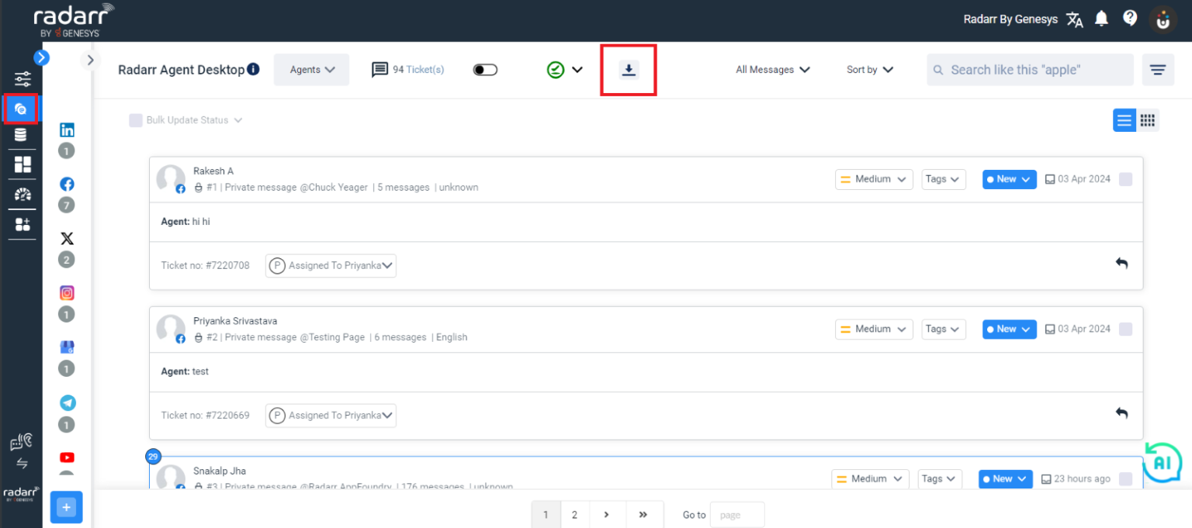Open the notifications bell icon

[x=1101, y=18]
